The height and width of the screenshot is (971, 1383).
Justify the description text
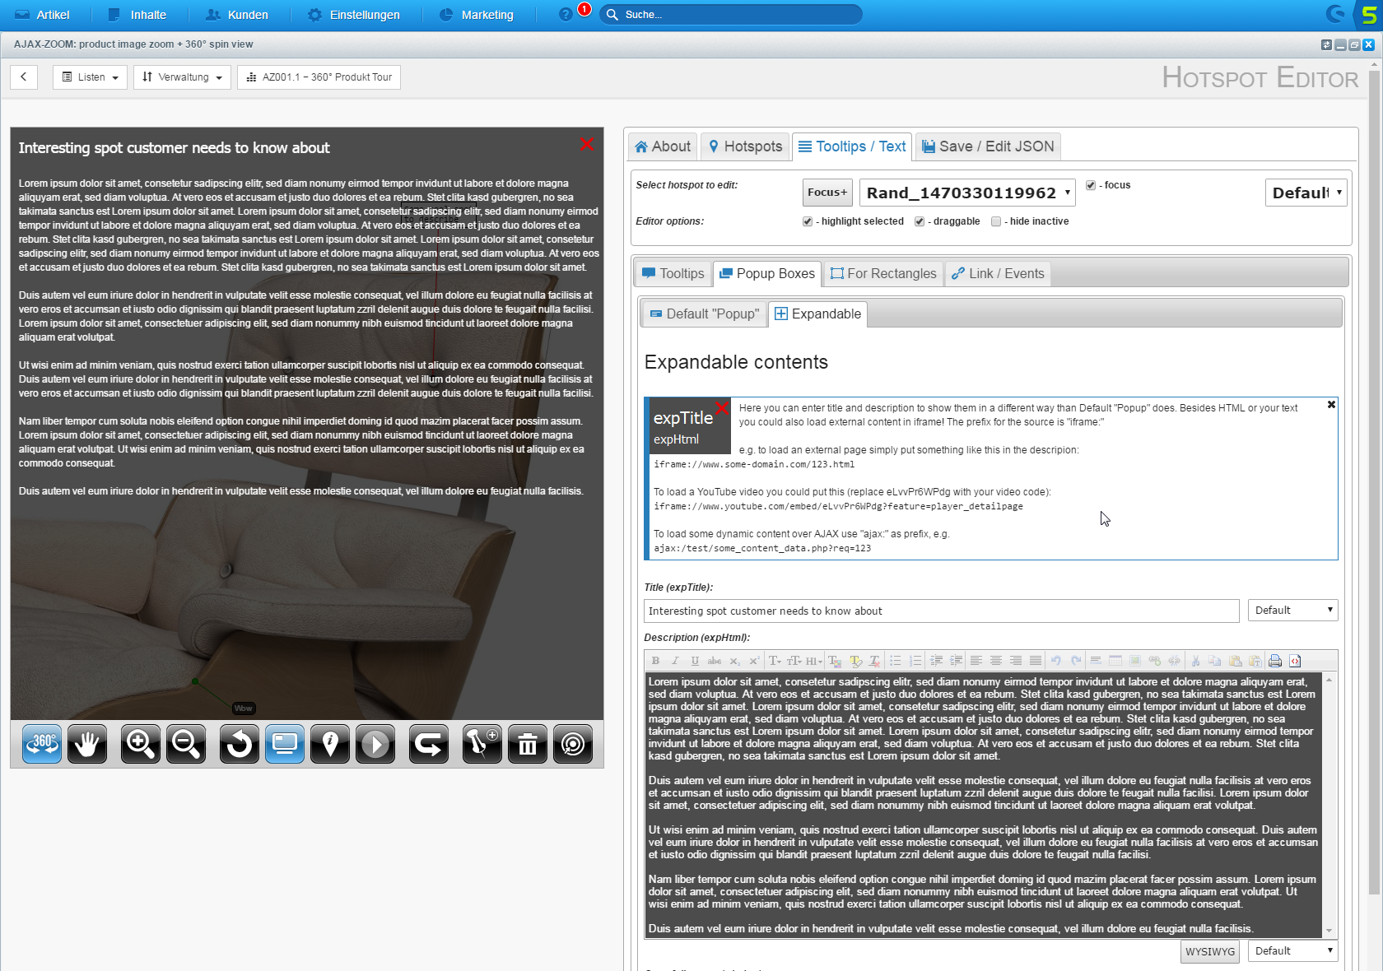1036,661
